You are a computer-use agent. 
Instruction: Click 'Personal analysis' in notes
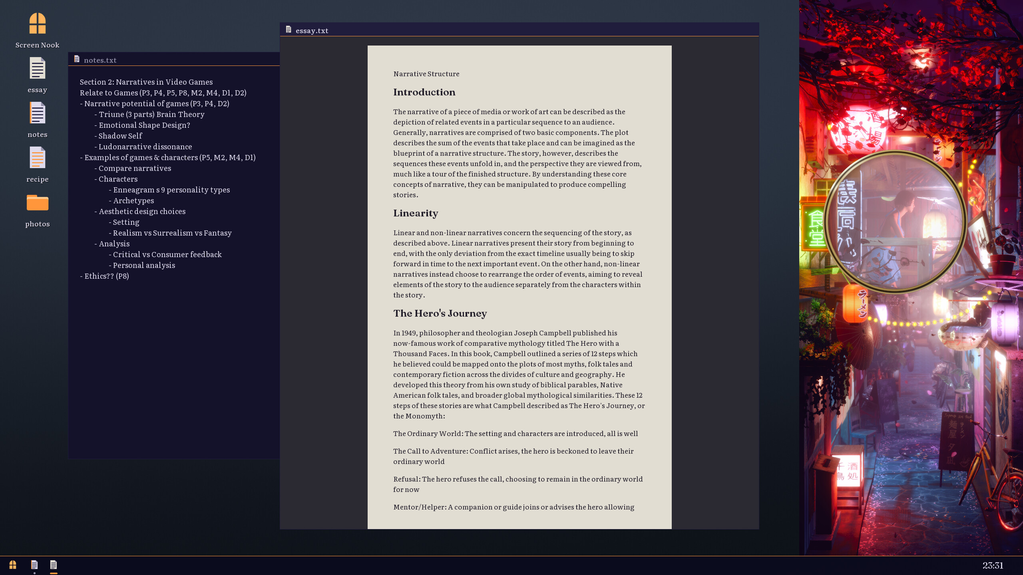point(142,265)
